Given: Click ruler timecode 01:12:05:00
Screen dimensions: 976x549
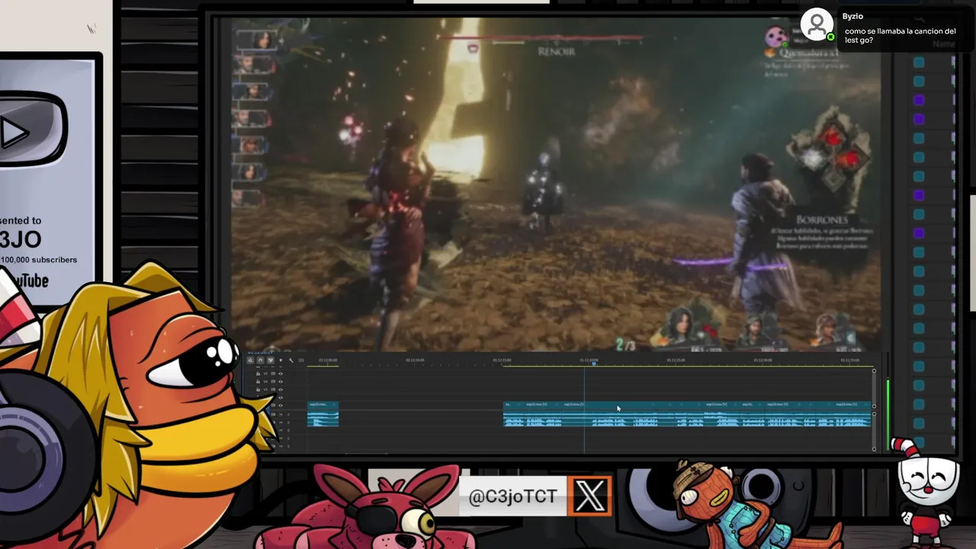Looking at the screenshot, I should click(x=328, y=360).
